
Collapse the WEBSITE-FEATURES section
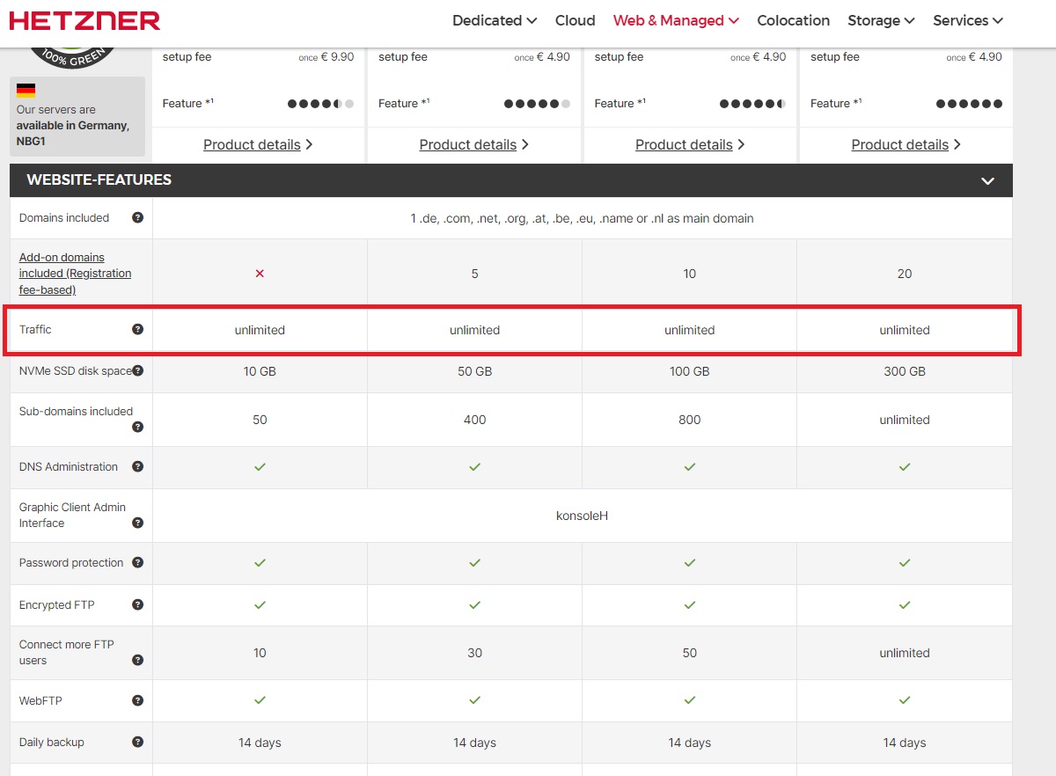pyautogui.click(x=987, y=180)
